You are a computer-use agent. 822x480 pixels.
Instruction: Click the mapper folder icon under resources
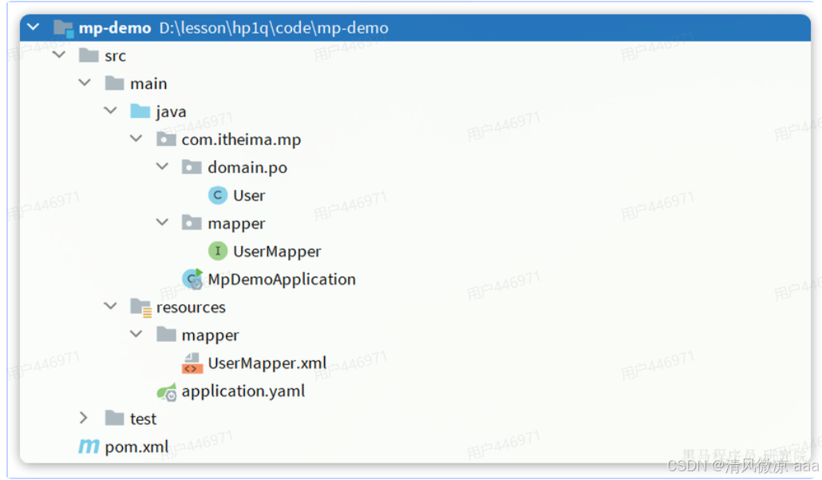click(166, 334)
